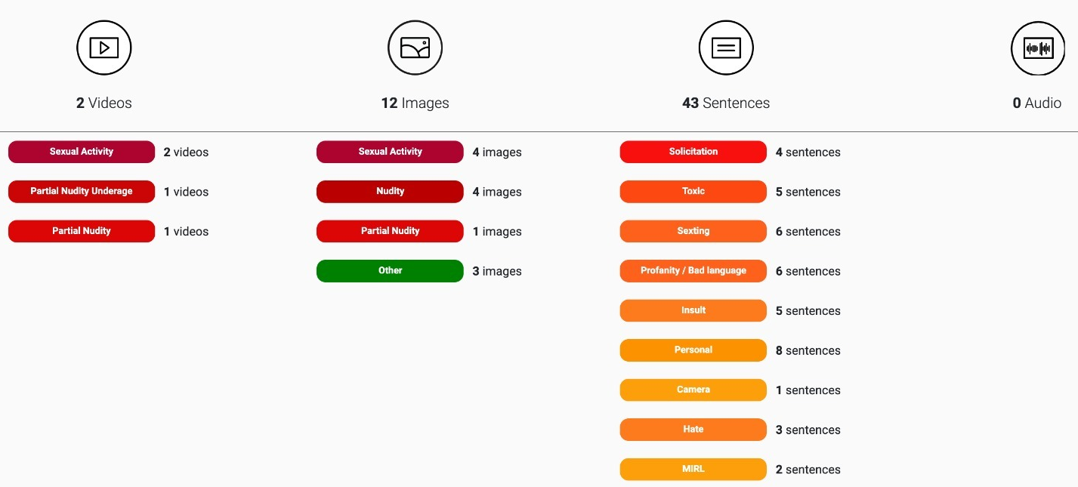Select the green Other images tag

(x=390, y=271)
